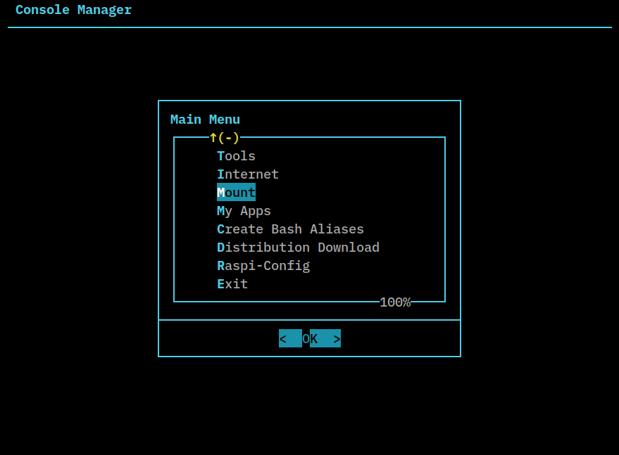Open the My Apps menu option
619x455 pixels.
pyautogui.click(x=244, y=210)
